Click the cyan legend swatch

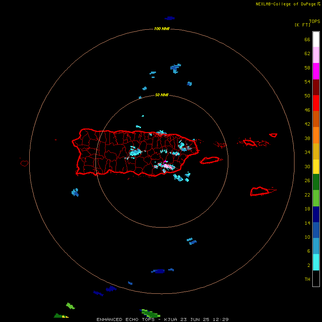pos(316,262)
